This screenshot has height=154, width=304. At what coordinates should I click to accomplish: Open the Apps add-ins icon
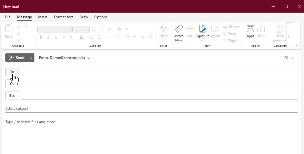pos(250,29)
